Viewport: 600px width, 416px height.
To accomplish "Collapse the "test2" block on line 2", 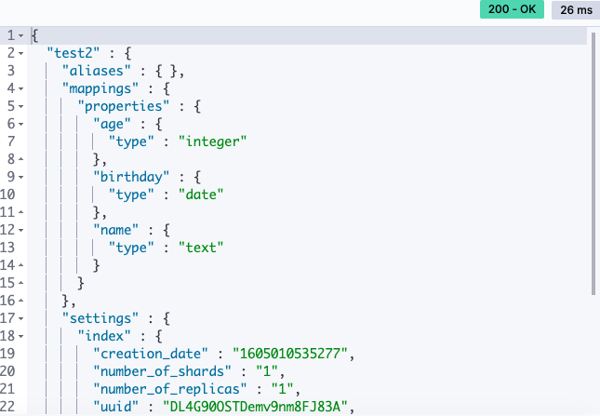I will (x=20, y=53).
